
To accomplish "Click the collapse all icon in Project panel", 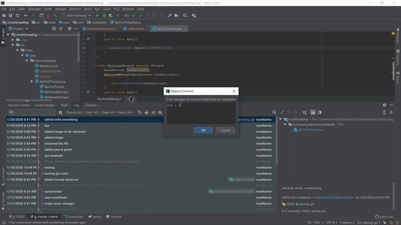I will tap(61, 29).
